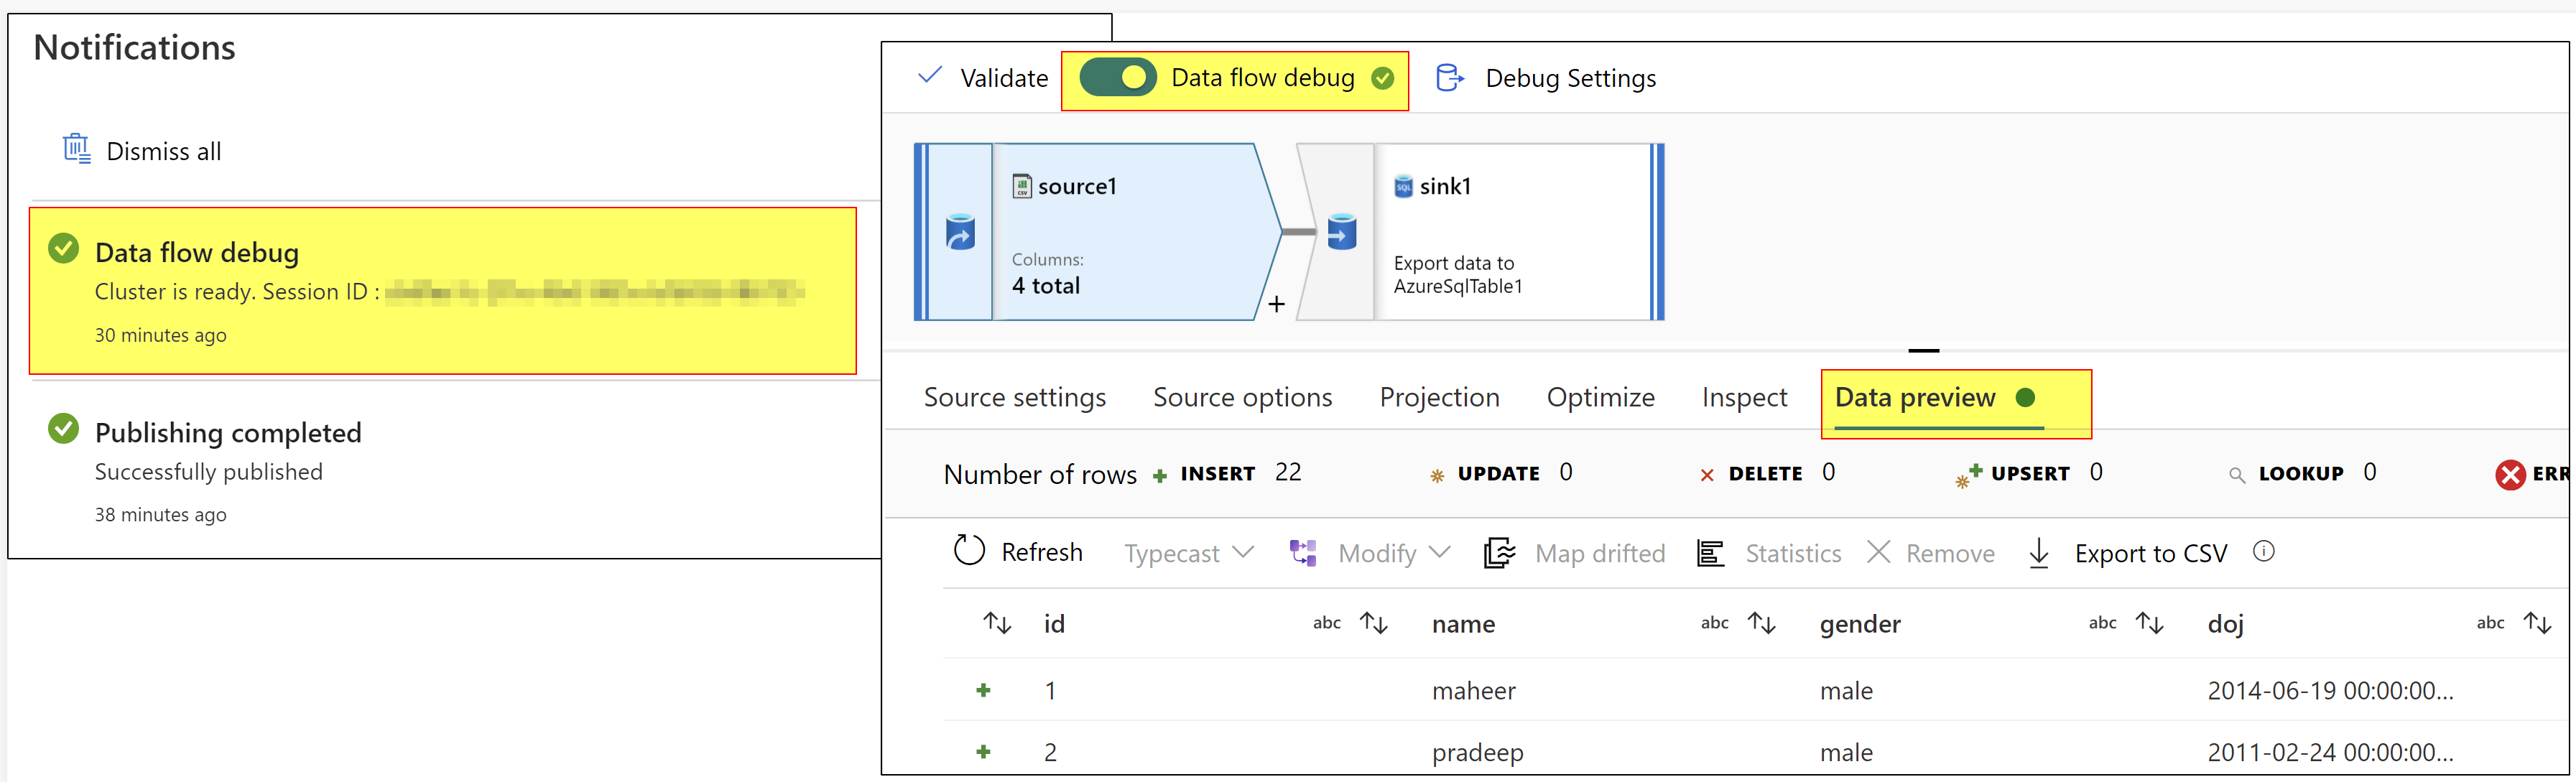Image resolution: width=2576 pixels, height=782 pixels.
Task: Disable the Data flow debug toggle
Action: [x=1118, y=76]
